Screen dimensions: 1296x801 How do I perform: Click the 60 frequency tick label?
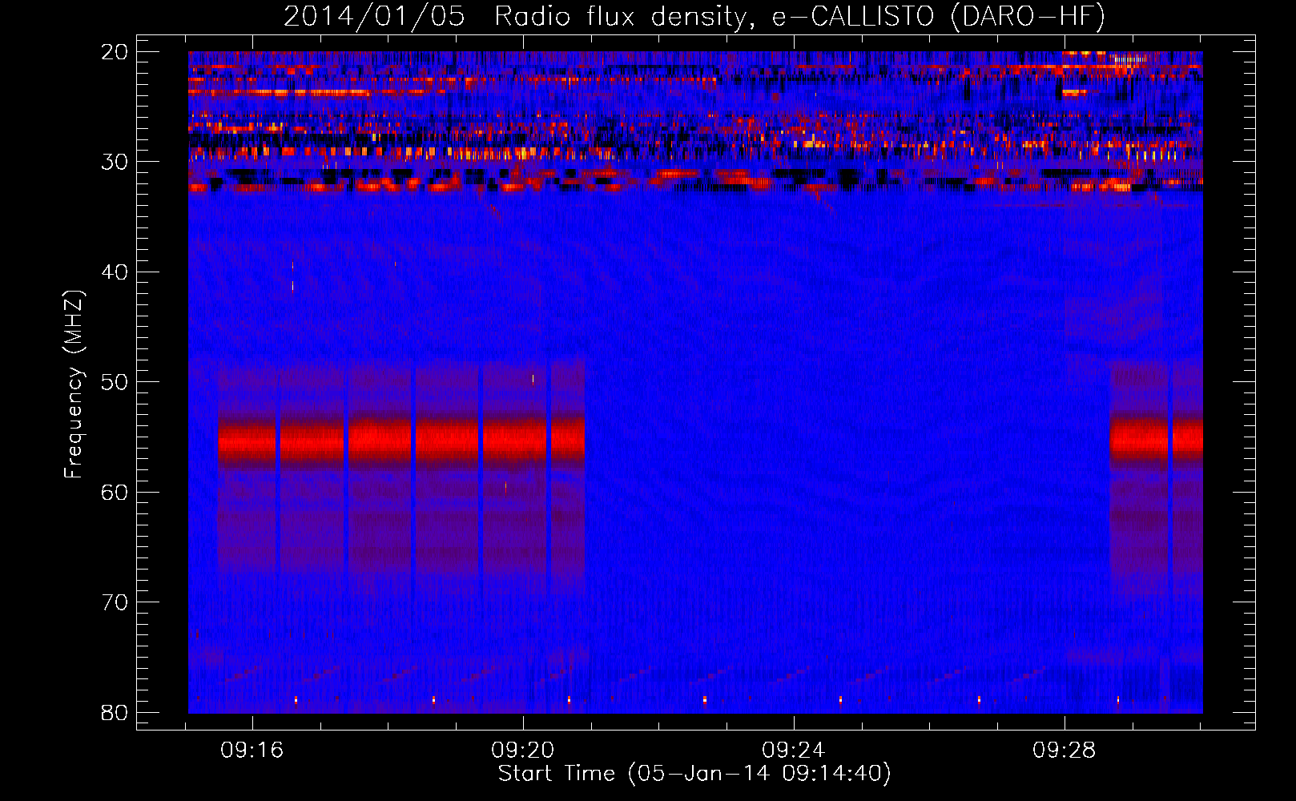115,493
